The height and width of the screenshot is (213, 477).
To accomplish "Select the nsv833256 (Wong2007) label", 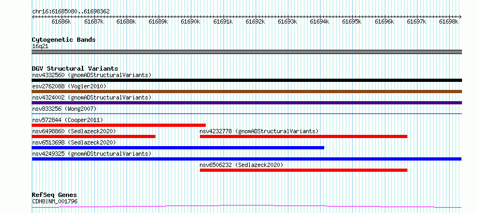I will 64,109.
